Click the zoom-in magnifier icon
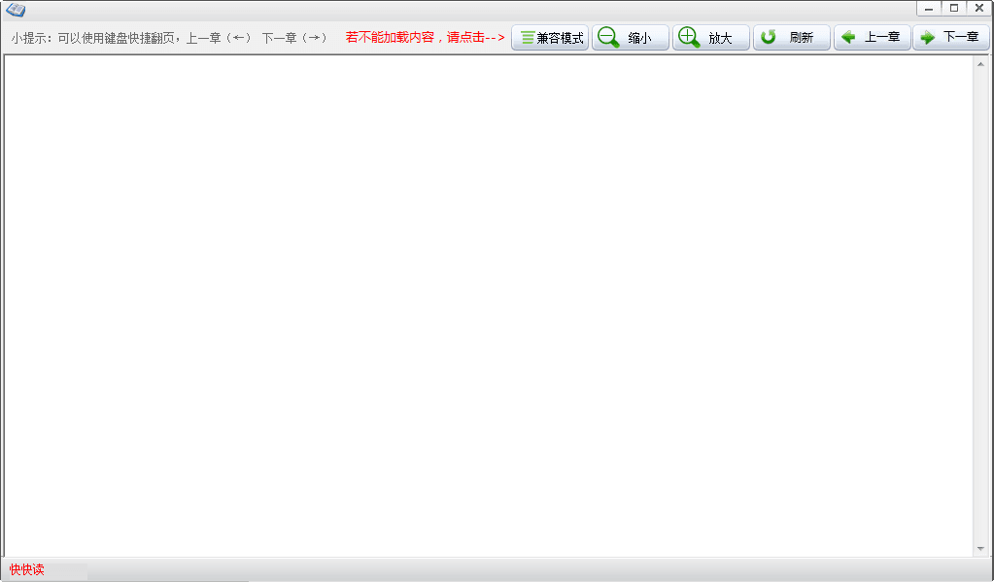Screen dimensions: 994x582 pyautogui.click(x=689, y=38)
